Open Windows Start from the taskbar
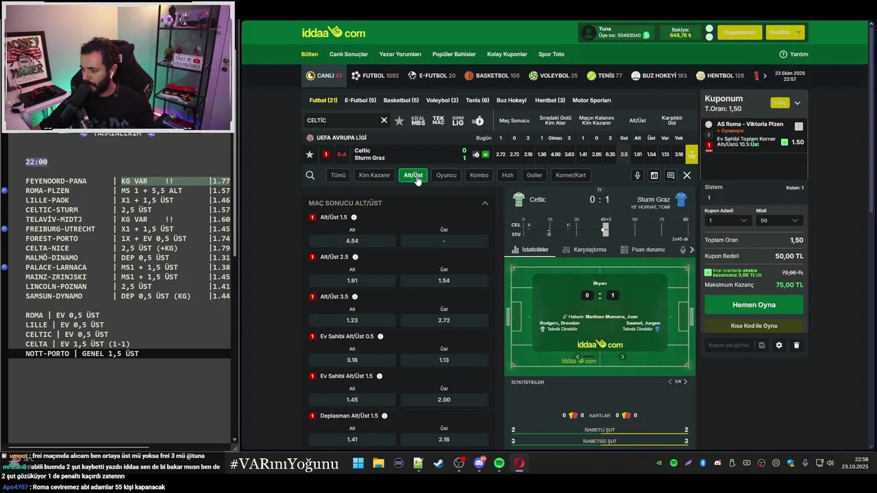The width and height of the screenshot is (877, 493). point(358,464)
